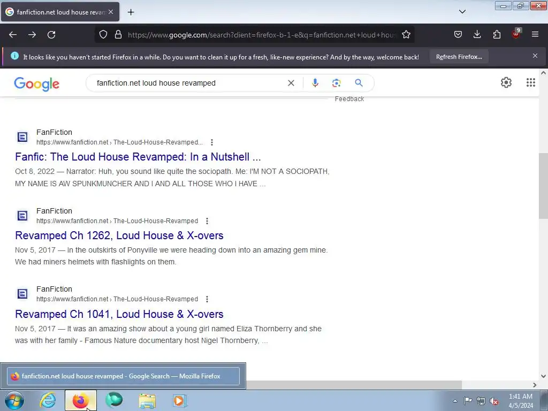Screen dimensions: 548x411
Task: Click the green globe browser taskbar icon
Action: (x=114, y=400)
